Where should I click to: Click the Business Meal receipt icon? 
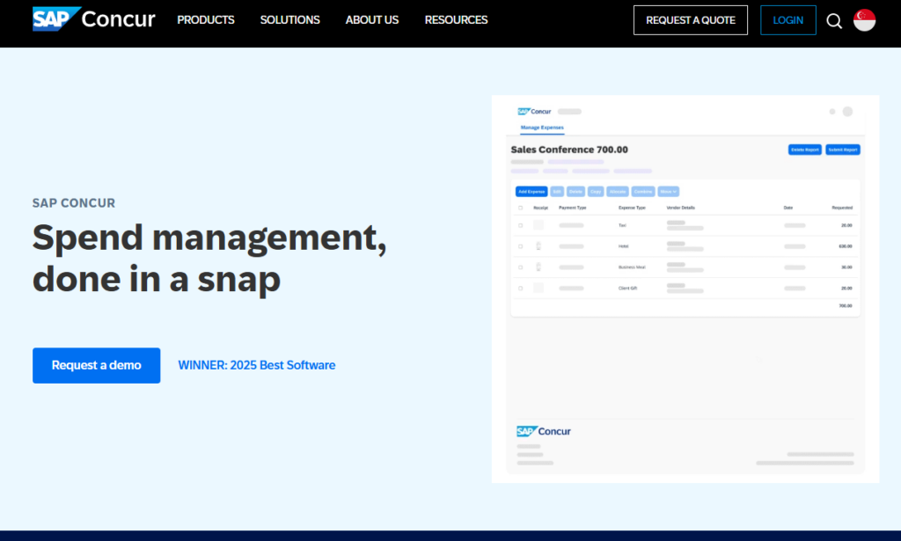(x=538, y=267)
